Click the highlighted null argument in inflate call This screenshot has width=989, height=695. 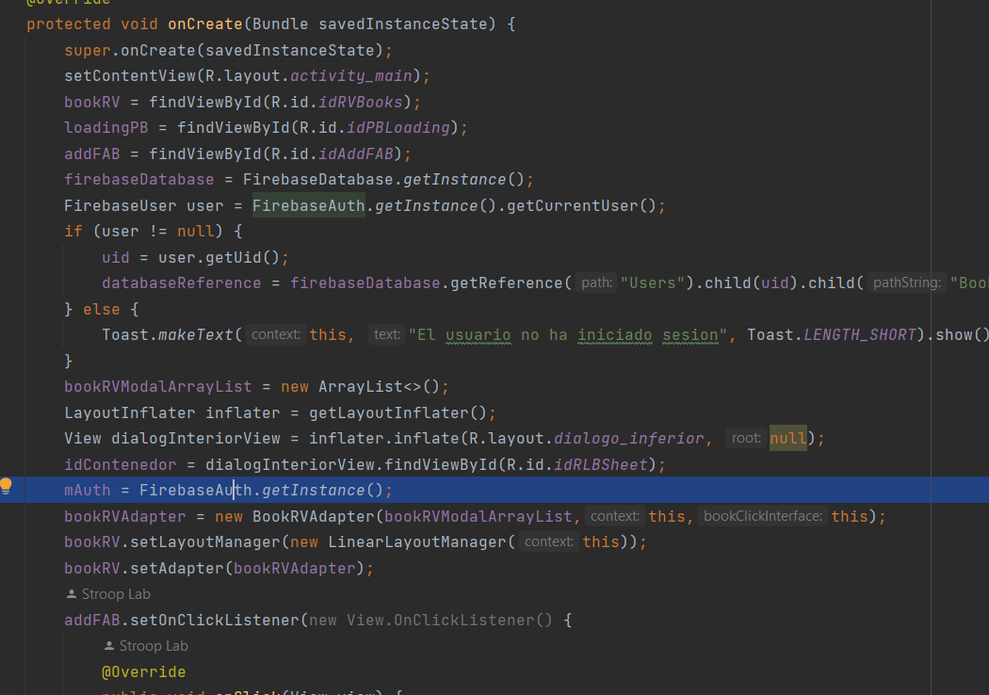[x=787, y=438]
